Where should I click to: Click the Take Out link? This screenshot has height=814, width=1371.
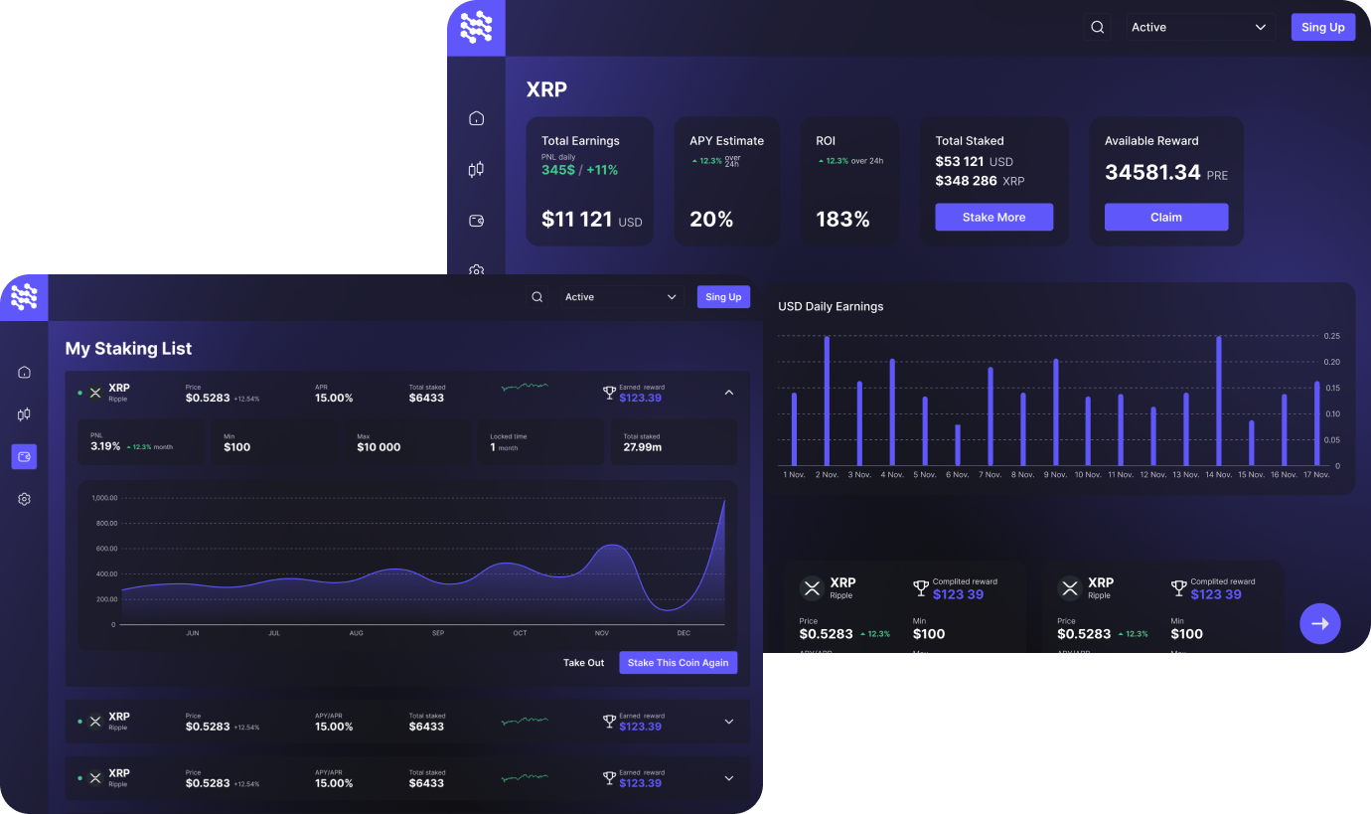[583, 663]
